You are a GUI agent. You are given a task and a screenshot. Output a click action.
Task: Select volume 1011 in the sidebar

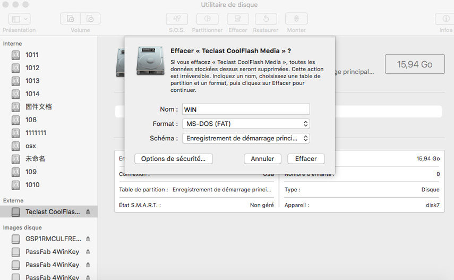click(x=32, y=55)
